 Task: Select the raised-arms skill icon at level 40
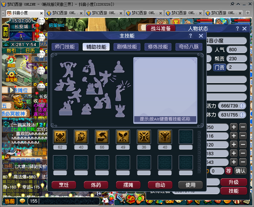165,137
